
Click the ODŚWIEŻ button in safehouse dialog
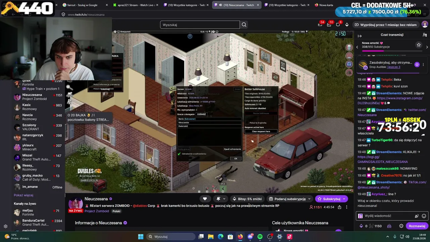coord(201,114)
